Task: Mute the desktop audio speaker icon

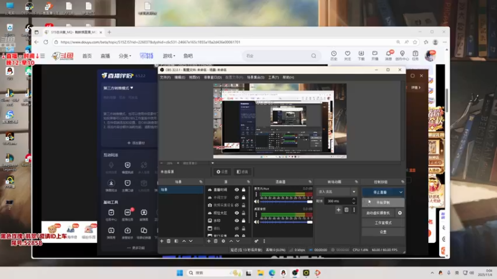Action: tap(257, 222)
